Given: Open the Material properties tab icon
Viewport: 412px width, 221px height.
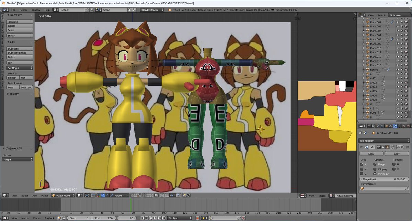Looking at the screenshot, I should click(x=404, y=126).
